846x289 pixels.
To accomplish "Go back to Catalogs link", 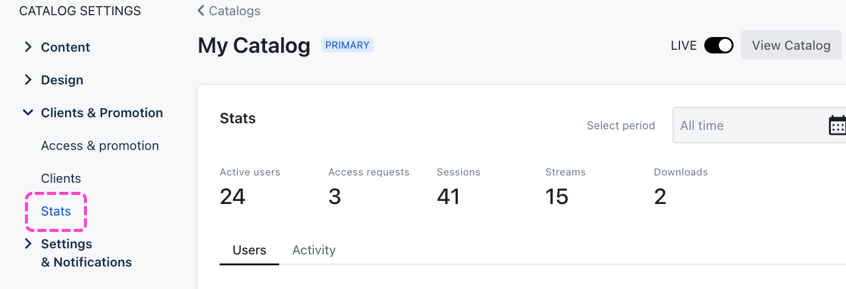I will [x=234, y=11].
